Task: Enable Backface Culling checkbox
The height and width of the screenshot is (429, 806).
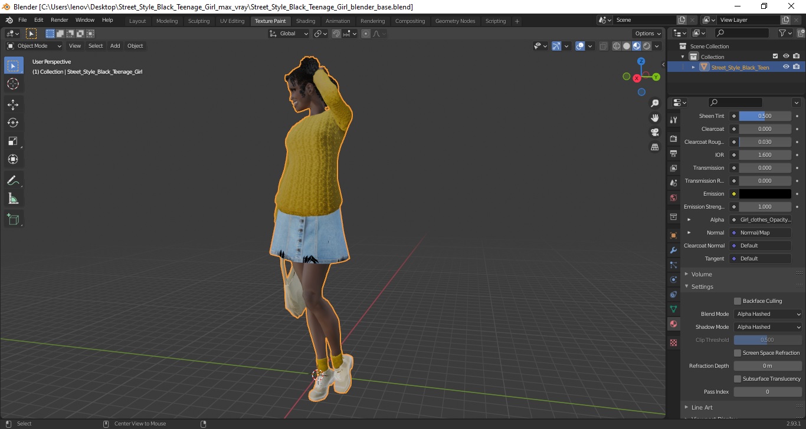Action: (x=738, y=301)
